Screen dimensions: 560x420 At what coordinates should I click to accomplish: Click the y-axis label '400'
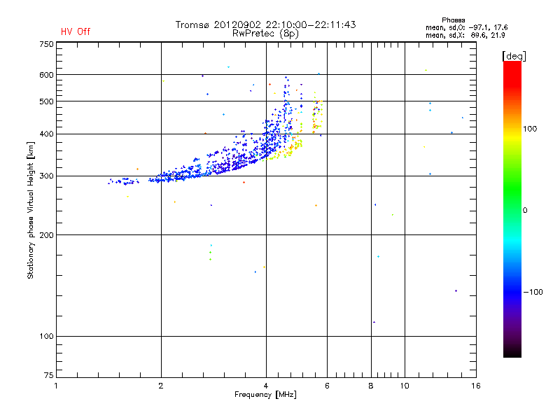coord(46,134)
